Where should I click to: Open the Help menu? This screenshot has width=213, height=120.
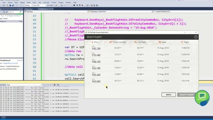[x=75, y=2]
